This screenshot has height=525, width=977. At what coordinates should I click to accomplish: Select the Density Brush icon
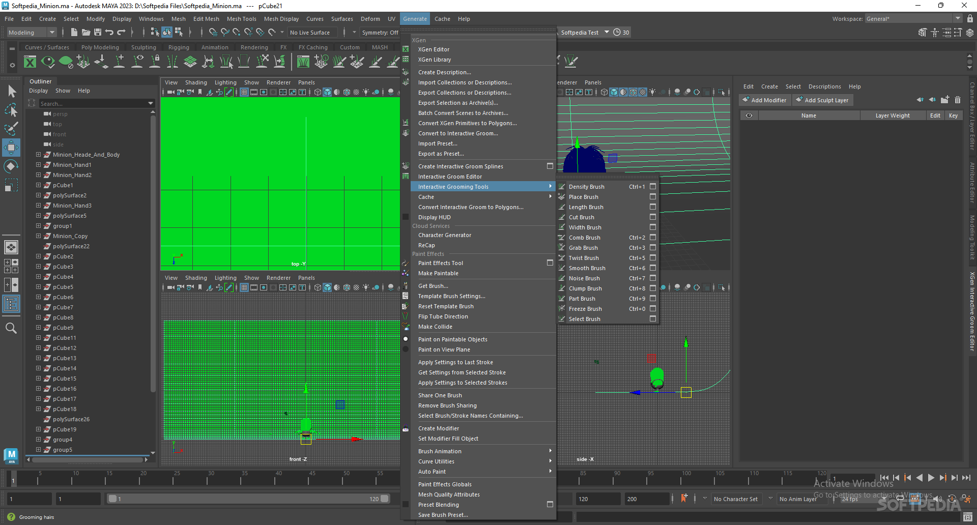(x=562, y=187)
